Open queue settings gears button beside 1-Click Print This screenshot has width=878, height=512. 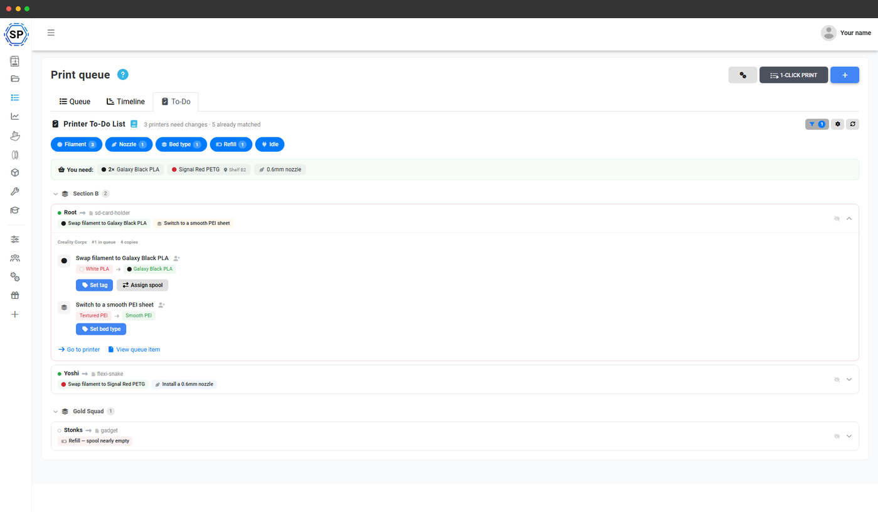coord(743,75)
